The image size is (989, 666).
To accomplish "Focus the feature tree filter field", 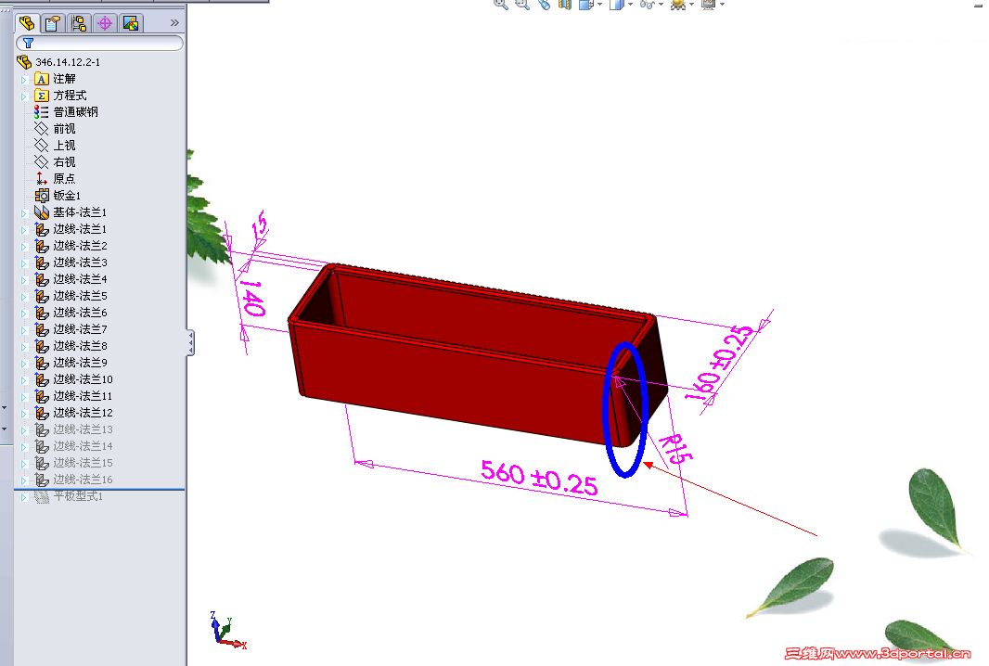I will (99, 43).
